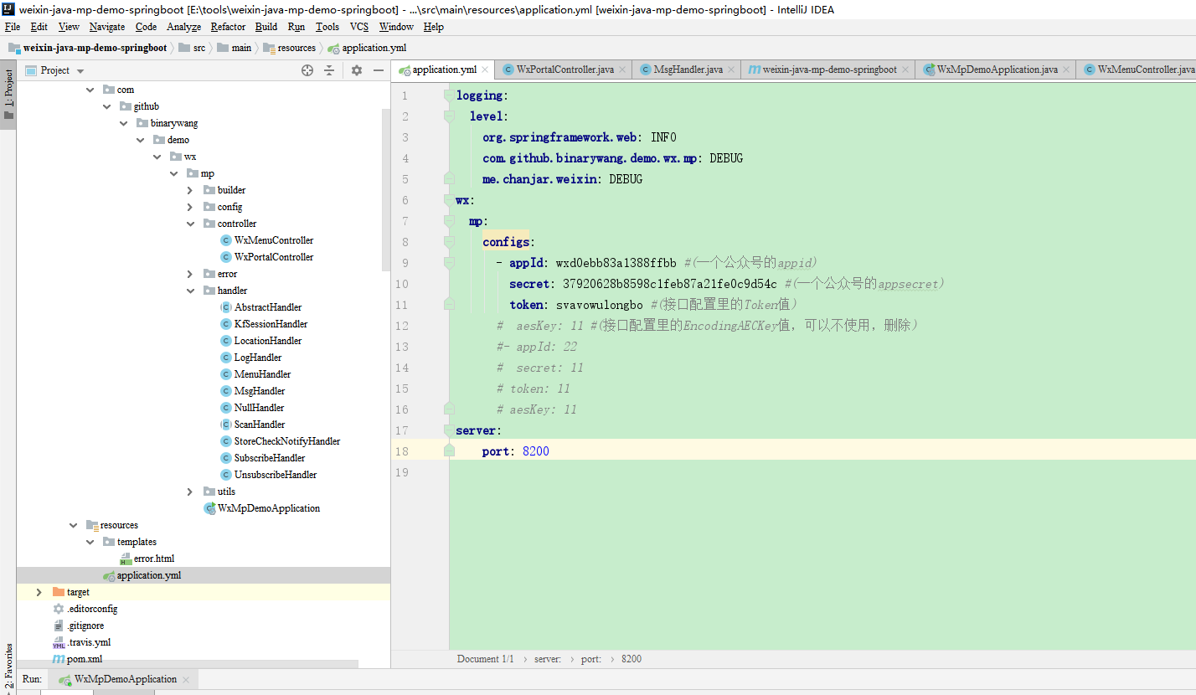This screenshot has height=695, width=1196.
Task: Select WxMenuController class in tree
Action: tap(274, 240)
